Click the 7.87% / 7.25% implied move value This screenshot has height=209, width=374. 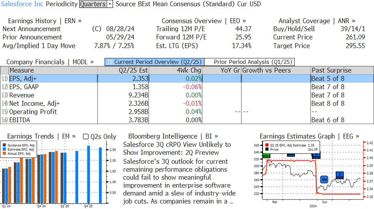(x=114, y=46)
